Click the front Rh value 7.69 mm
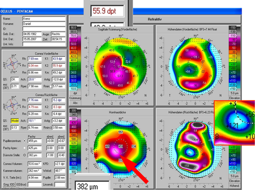The image size is (255, 190). pos(35,59)
